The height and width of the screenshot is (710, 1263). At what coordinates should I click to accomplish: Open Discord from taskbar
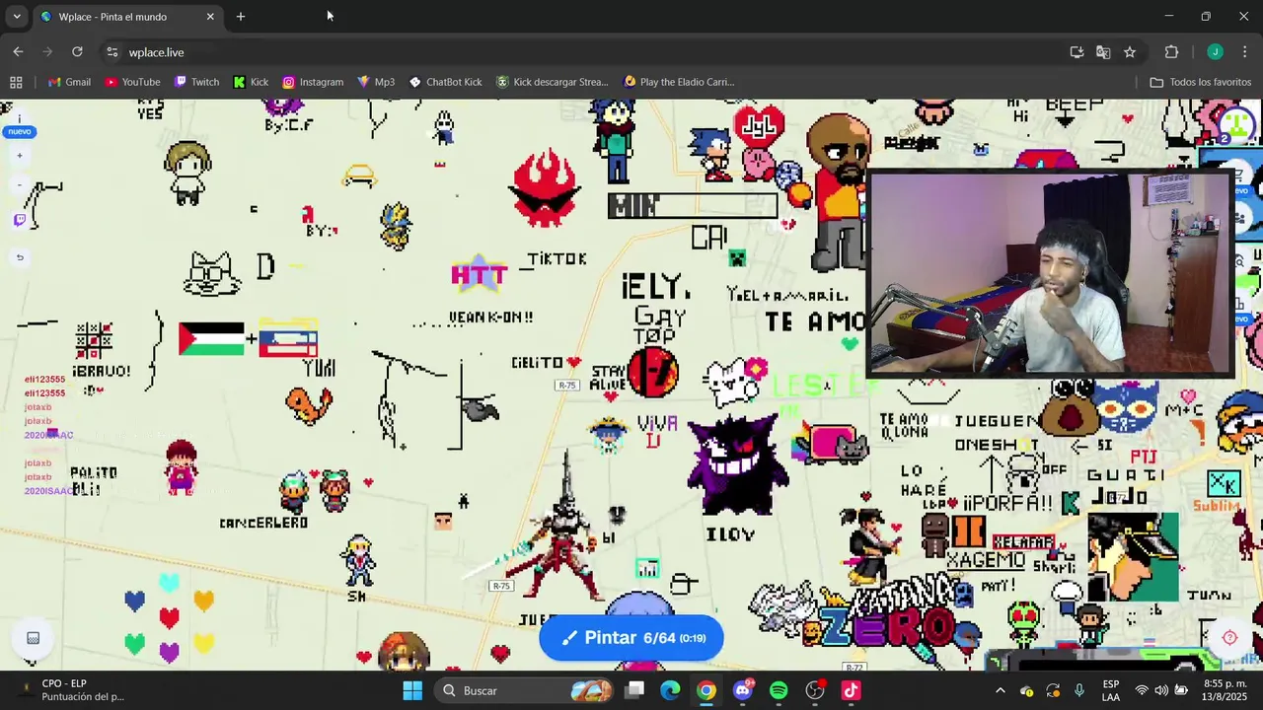pos(743,690)
